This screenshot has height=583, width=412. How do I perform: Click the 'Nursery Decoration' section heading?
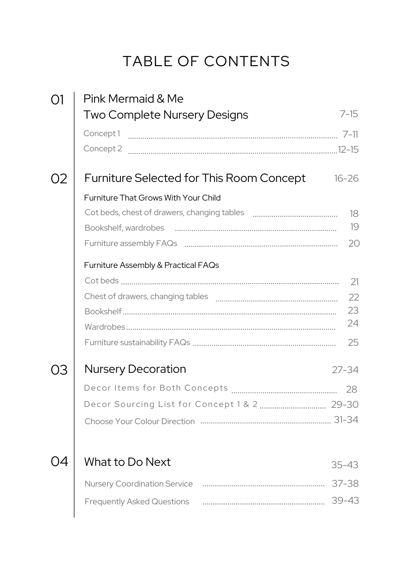point(135,369)
